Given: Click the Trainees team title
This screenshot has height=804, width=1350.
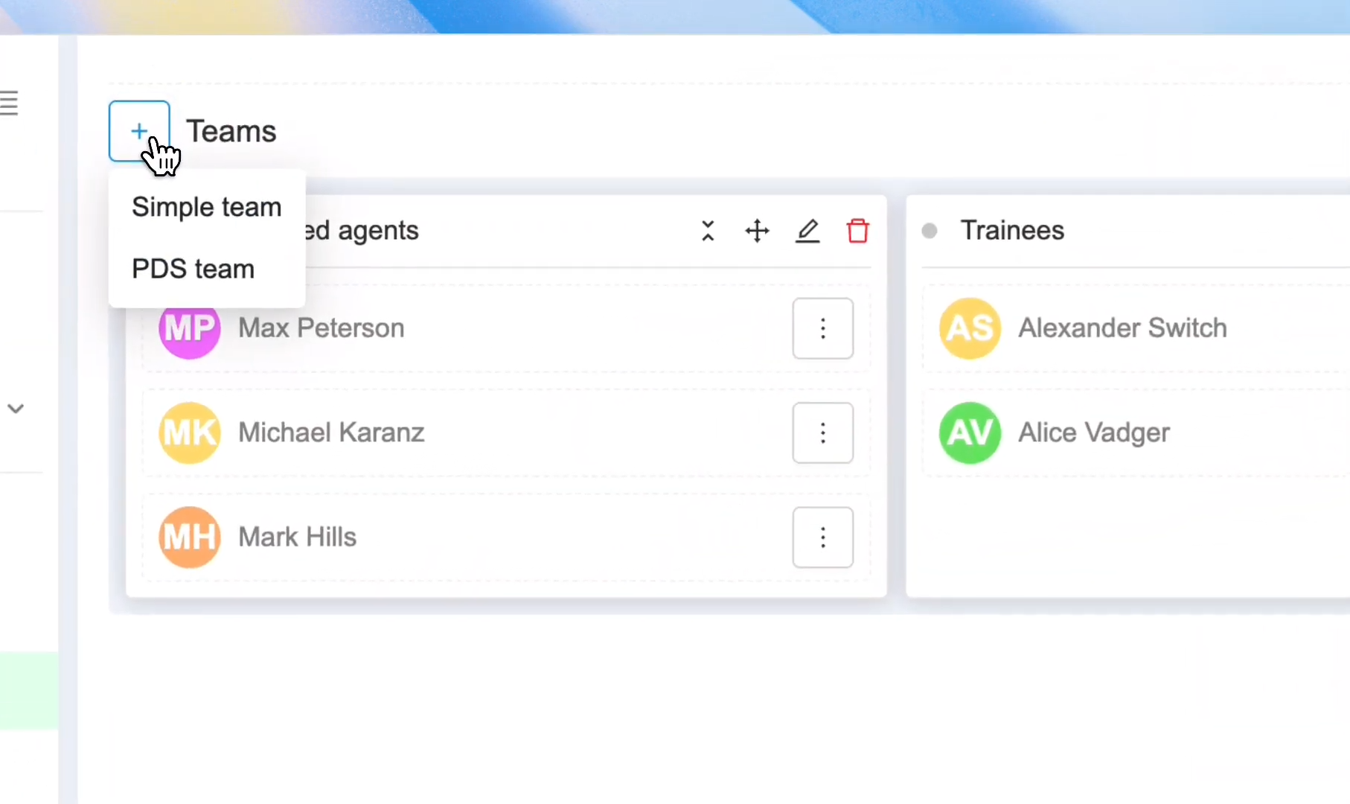Looking at the screenshot, I should (x=1012, y=231).
